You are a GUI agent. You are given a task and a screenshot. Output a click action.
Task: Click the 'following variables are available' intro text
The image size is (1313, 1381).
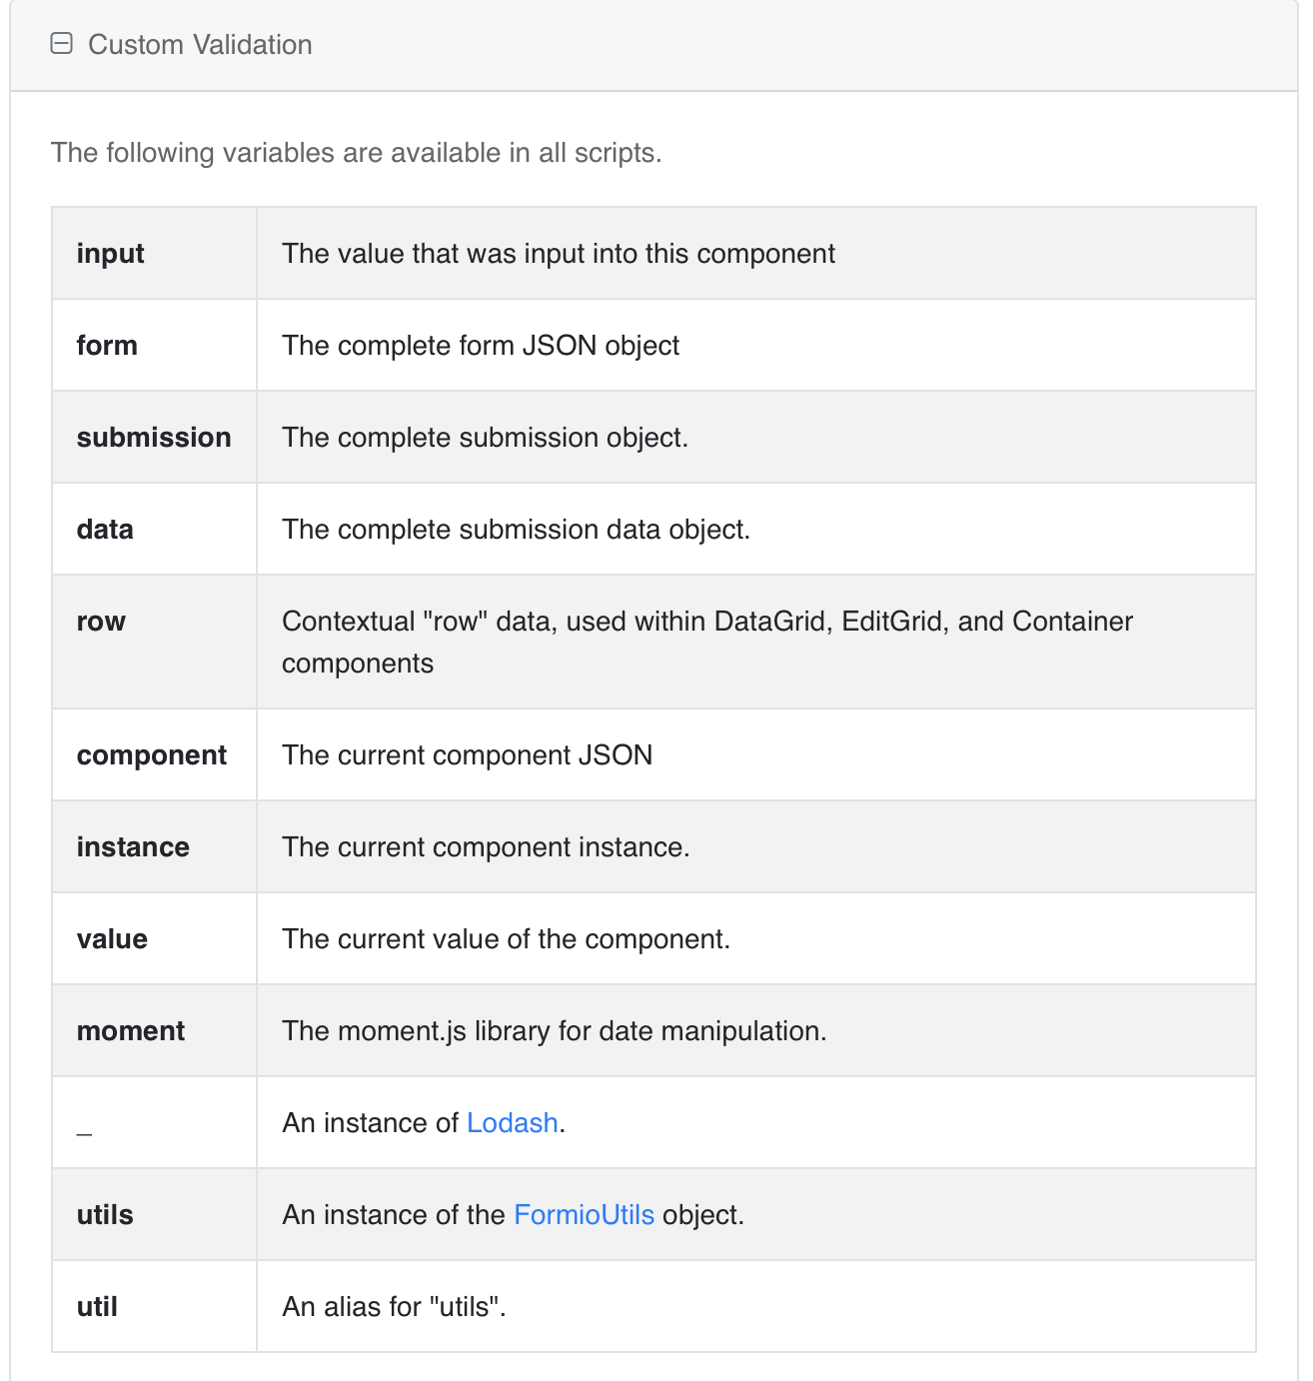pyautogui.click(x=357, y=152)
